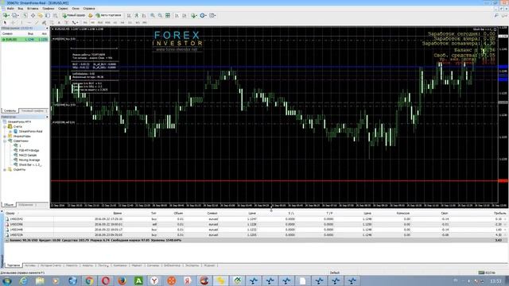Click the Tile Windows grid icon
Screen dimensions: 509x286
(168, 15)
